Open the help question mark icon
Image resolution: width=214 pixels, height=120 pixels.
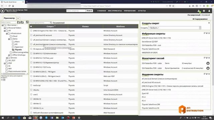(x=204, y=11)
